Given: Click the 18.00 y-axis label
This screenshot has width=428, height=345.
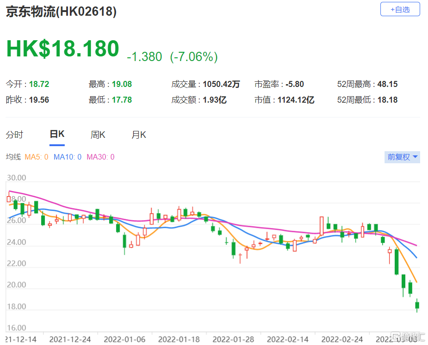Looking at the screenshot, I should (x=16, y=307).
